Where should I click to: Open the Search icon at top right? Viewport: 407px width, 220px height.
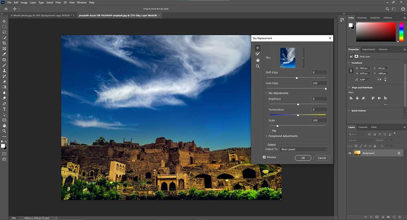[x=387, y=9]
